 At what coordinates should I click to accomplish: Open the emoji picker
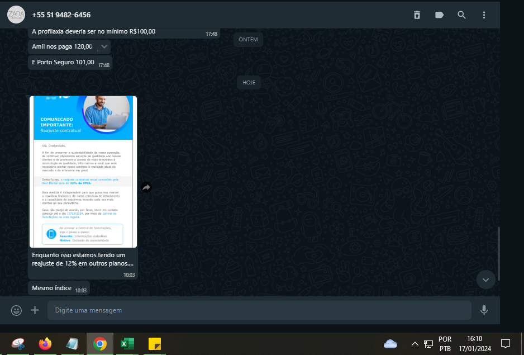point(17,310)
